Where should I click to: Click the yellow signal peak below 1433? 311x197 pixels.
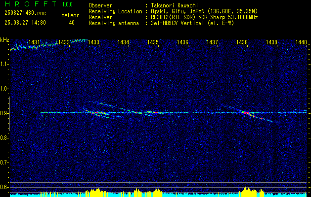tap(96, 193)
